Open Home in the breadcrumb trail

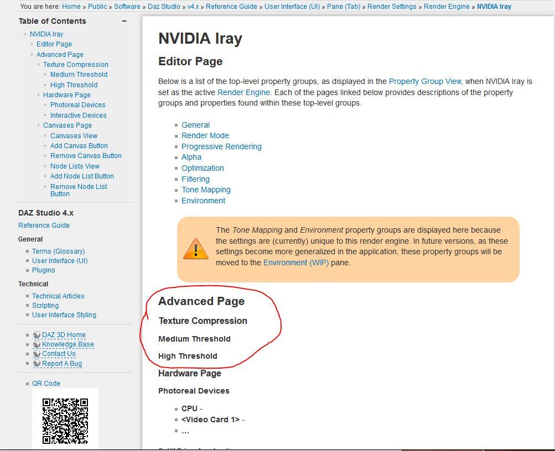(x=71, y=7)
